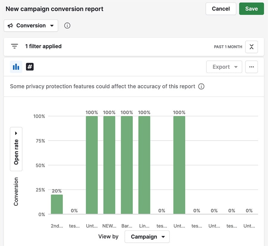This screenshot has height=246, width=268.
Task: Click the first 100% green bar
Action: [x=92, y=164]
